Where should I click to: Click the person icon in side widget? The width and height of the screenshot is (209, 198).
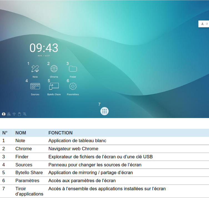coord(203,24)
